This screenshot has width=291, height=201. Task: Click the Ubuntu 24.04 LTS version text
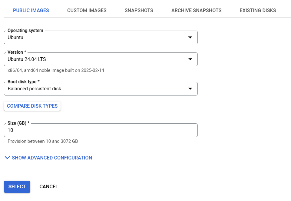coord(27,59)
